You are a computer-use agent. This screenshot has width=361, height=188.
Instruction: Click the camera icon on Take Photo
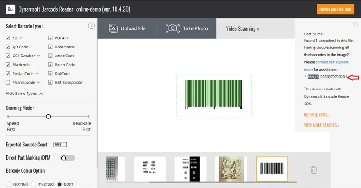pos(173,28)
